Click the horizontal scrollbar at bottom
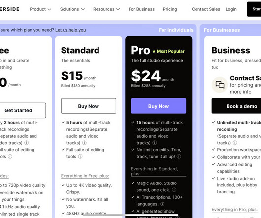This screenshot has width=261, height=218. tap(130, 215)
